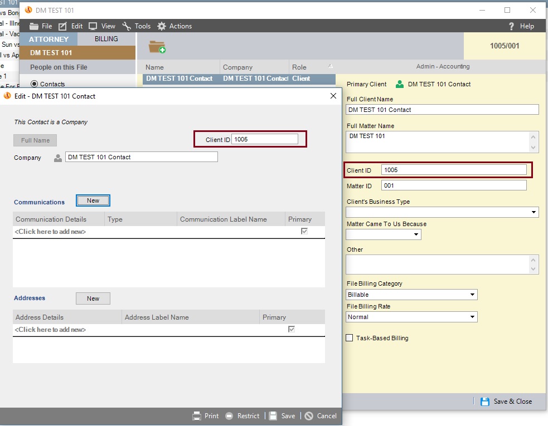Click the Cancel button
Viewport: 548px width, 426px height.
point(321,416)
